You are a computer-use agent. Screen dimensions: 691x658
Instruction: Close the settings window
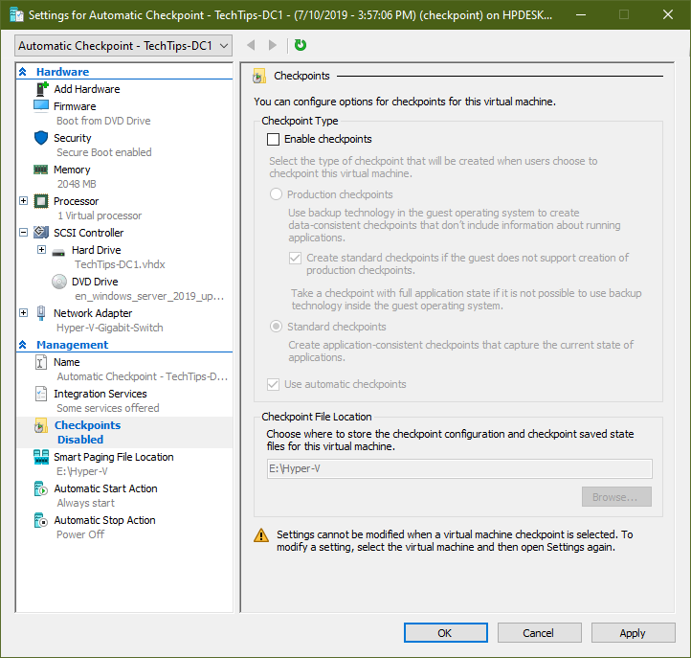[668, 14]
